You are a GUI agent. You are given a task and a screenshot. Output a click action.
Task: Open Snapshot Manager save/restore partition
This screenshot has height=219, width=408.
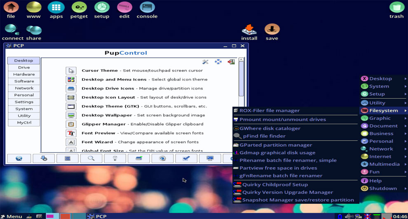(295, 200)
